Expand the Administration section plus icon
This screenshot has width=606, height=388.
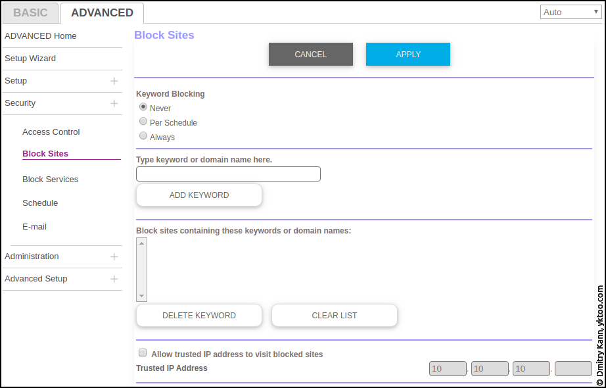(114, 256)
